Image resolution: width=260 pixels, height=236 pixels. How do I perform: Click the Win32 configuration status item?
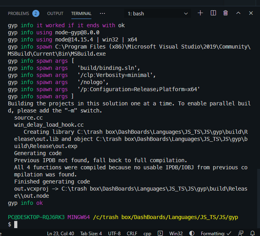point(176,233)
